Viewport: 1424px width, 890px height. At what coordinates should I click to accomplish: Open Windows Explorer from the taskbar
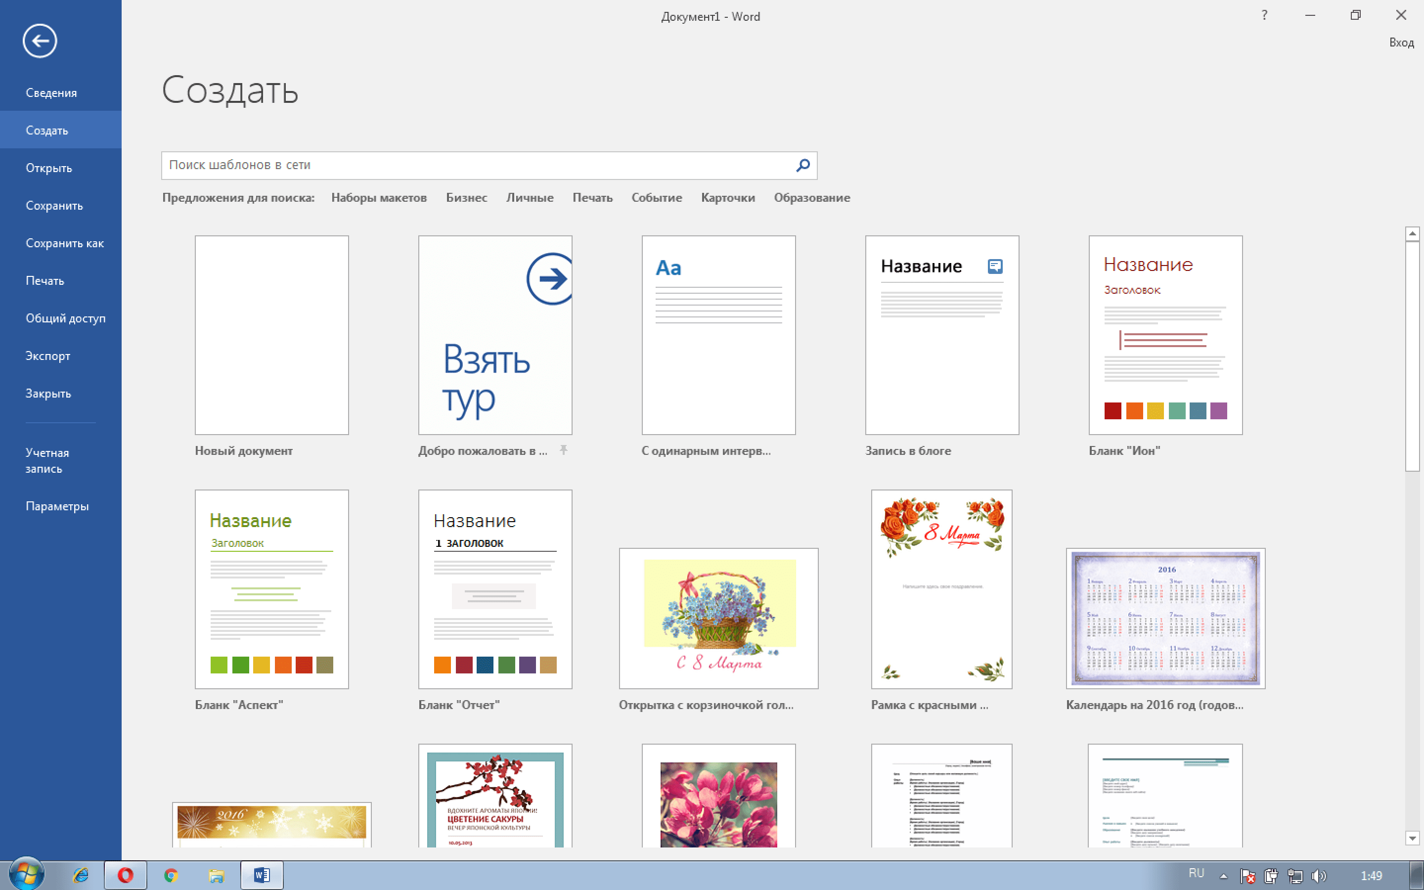coord(216,875)
